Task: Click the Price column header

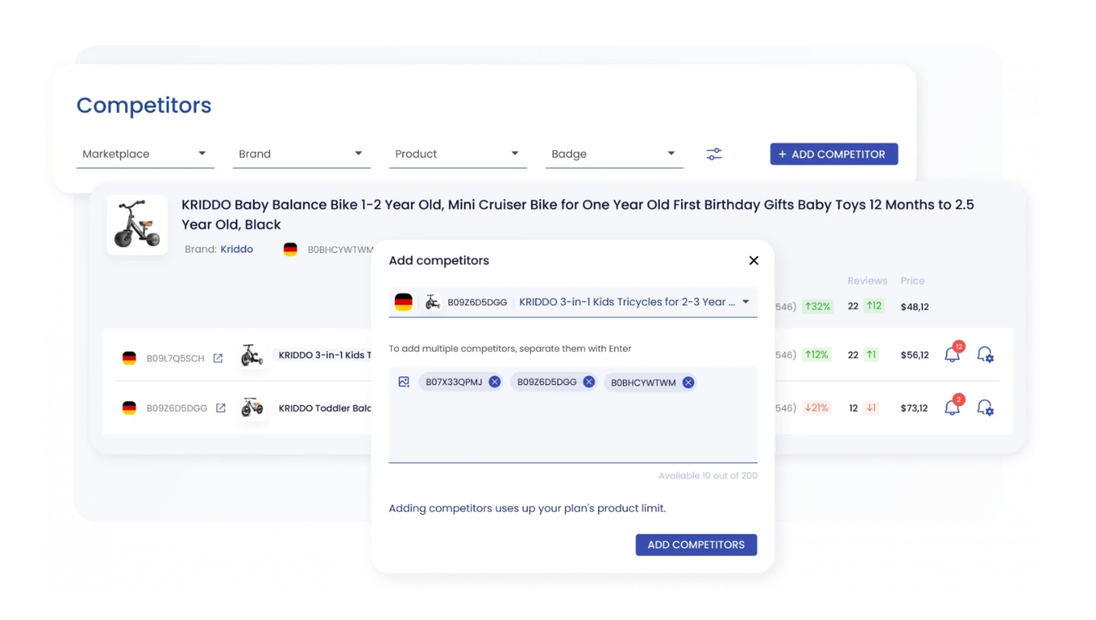Action: [x=913, y=281]
